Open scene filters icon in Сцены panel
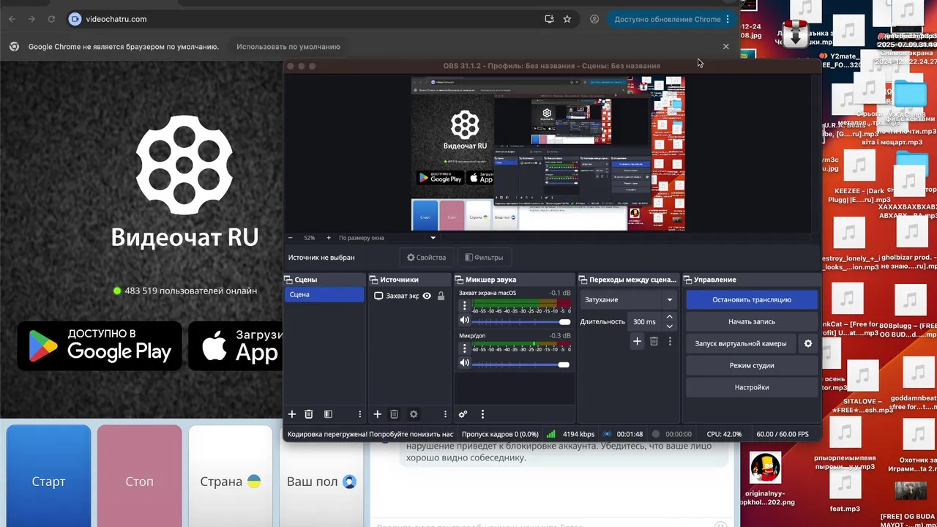 [x=328, y=414]
